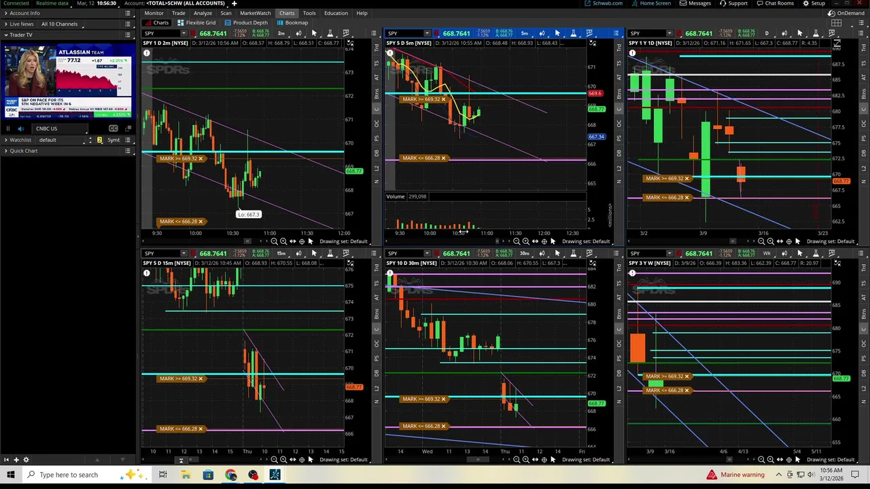Pop out the Trader TV video window
Viewport: 870px width, 489px height.
pos(127,128)
